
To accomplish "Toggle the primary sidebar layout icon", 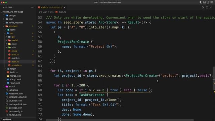I will pyautogui.click(x=201, y=2).
